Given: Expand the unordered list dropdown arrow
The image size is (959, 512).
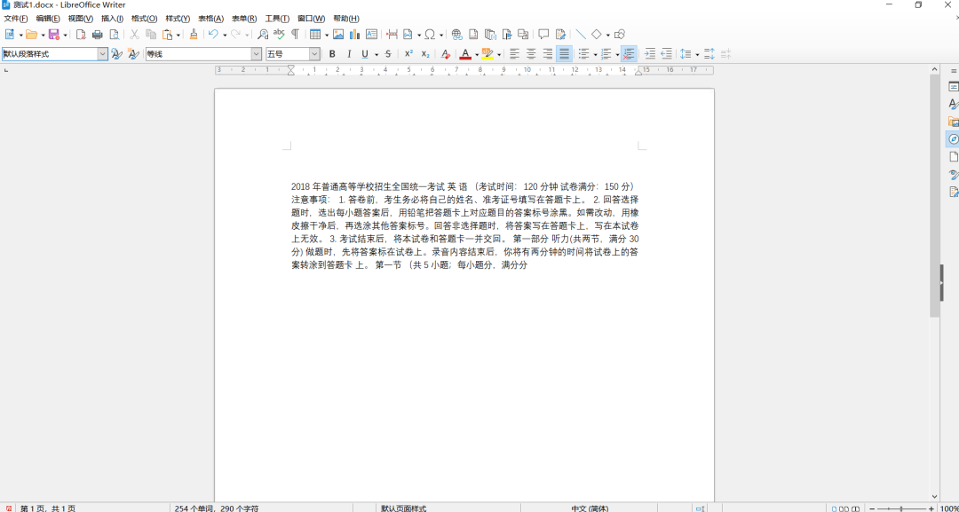Looking at the screenshot, I should [x=595, y=54].
